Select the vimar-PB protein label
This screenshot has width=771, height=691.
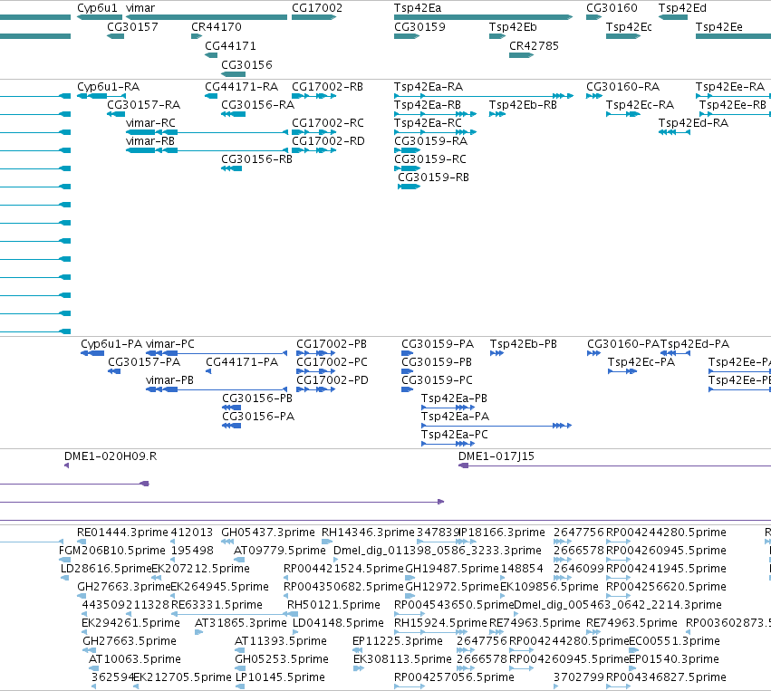pos(169,380)
